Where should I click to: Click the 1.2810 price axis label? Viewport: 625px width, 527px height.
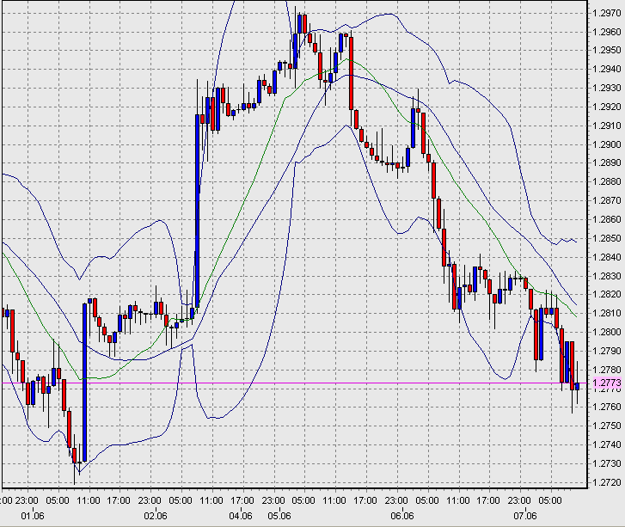click(x=607, y=313)
